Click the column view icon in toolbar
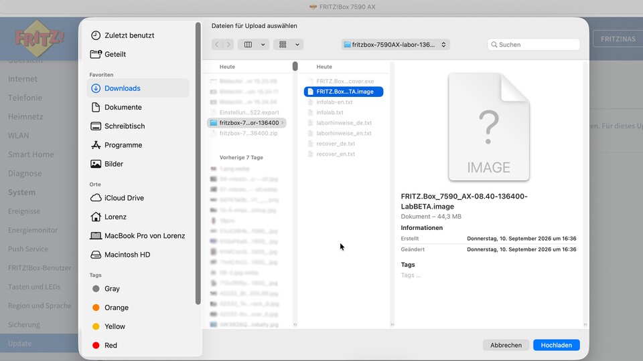643x361 pixels. [x=248, y=45]
